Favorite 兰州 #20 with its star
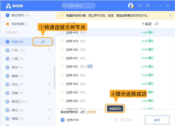Viewport: 175px width, 126px height. [x=62, y=49]
